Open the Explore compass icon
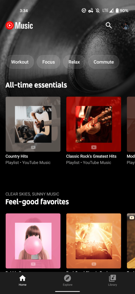 [67, 278]
